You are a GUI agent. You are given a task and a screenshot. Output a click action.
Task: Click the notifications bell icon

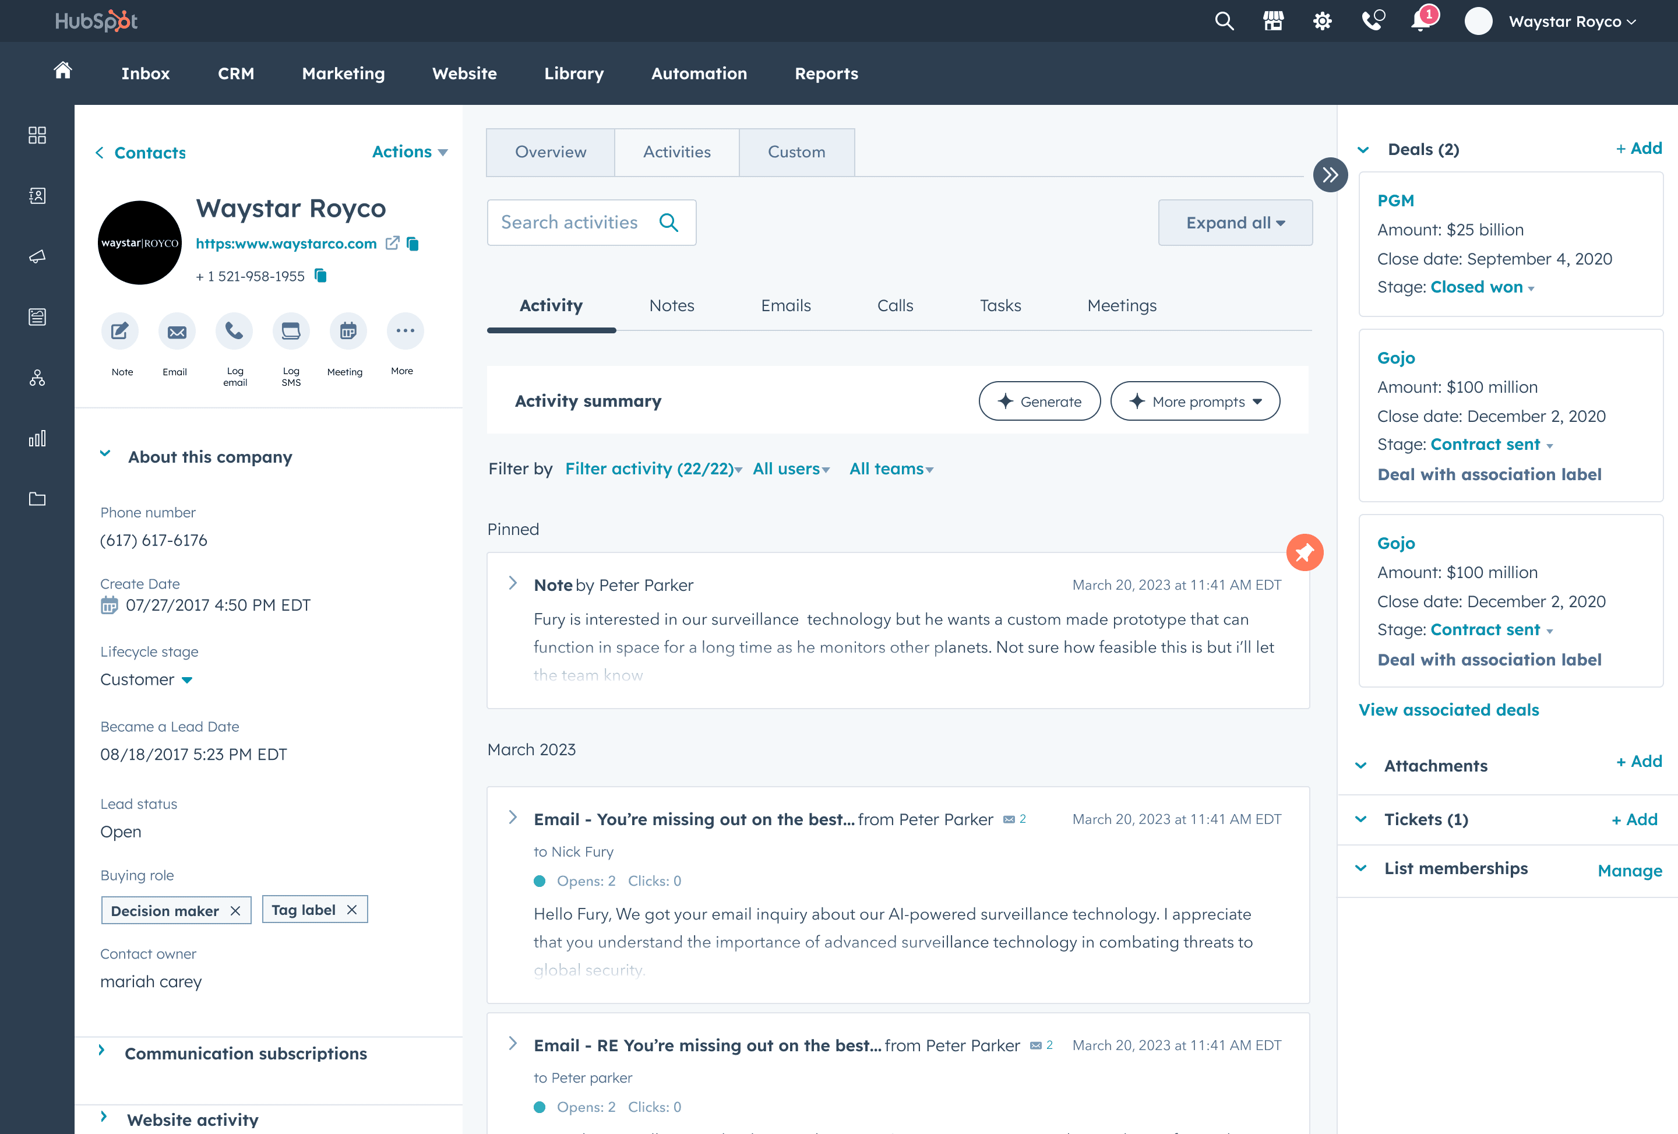(1421, 21)
